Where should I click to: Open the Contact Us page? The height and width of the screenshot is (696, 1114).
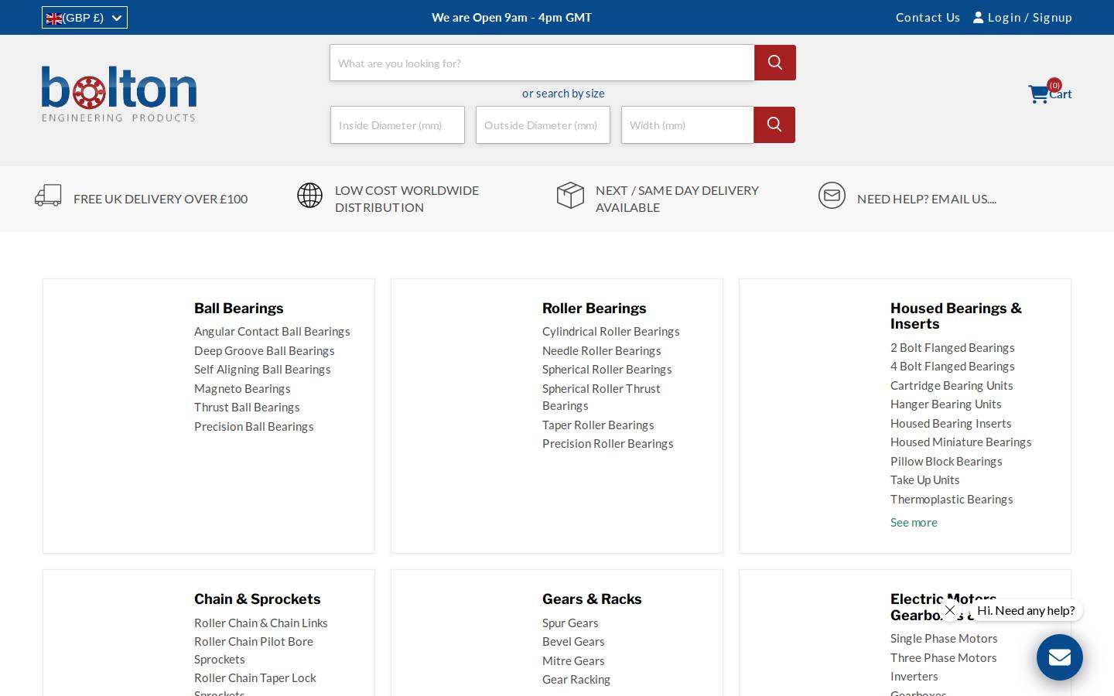click(x=928, y=17)
